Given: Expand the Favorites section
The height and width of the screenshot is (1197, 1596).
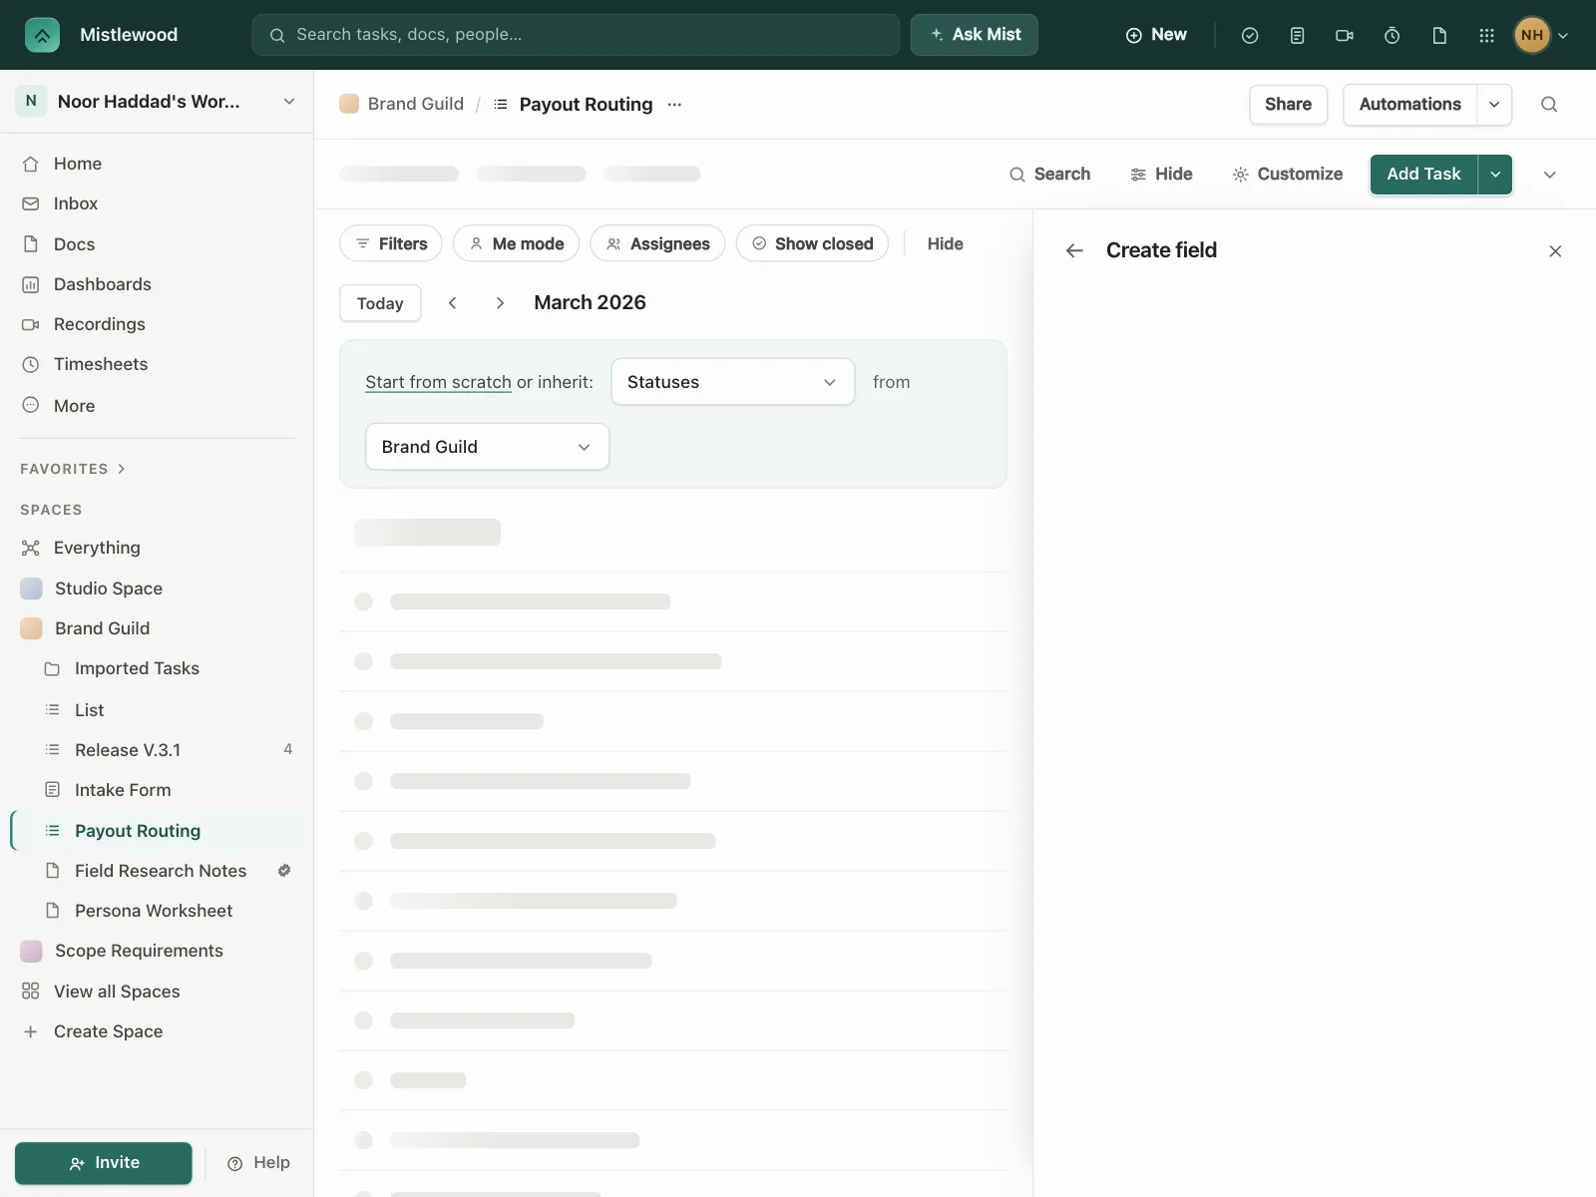Looking at the screenshot, I should point(73,469).
